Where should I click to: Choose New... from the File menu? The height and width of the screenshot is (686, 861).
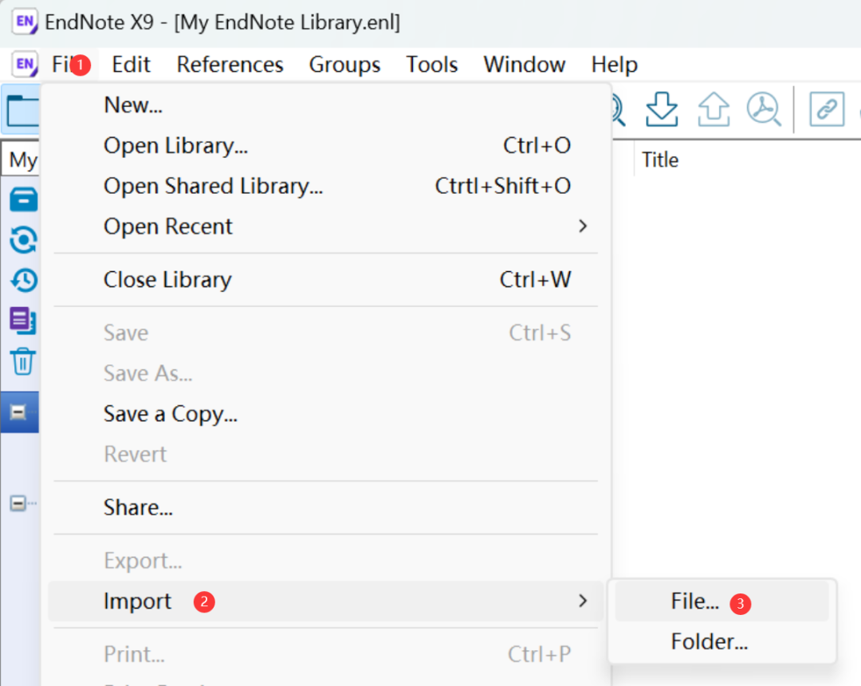[x=325, y=104]
